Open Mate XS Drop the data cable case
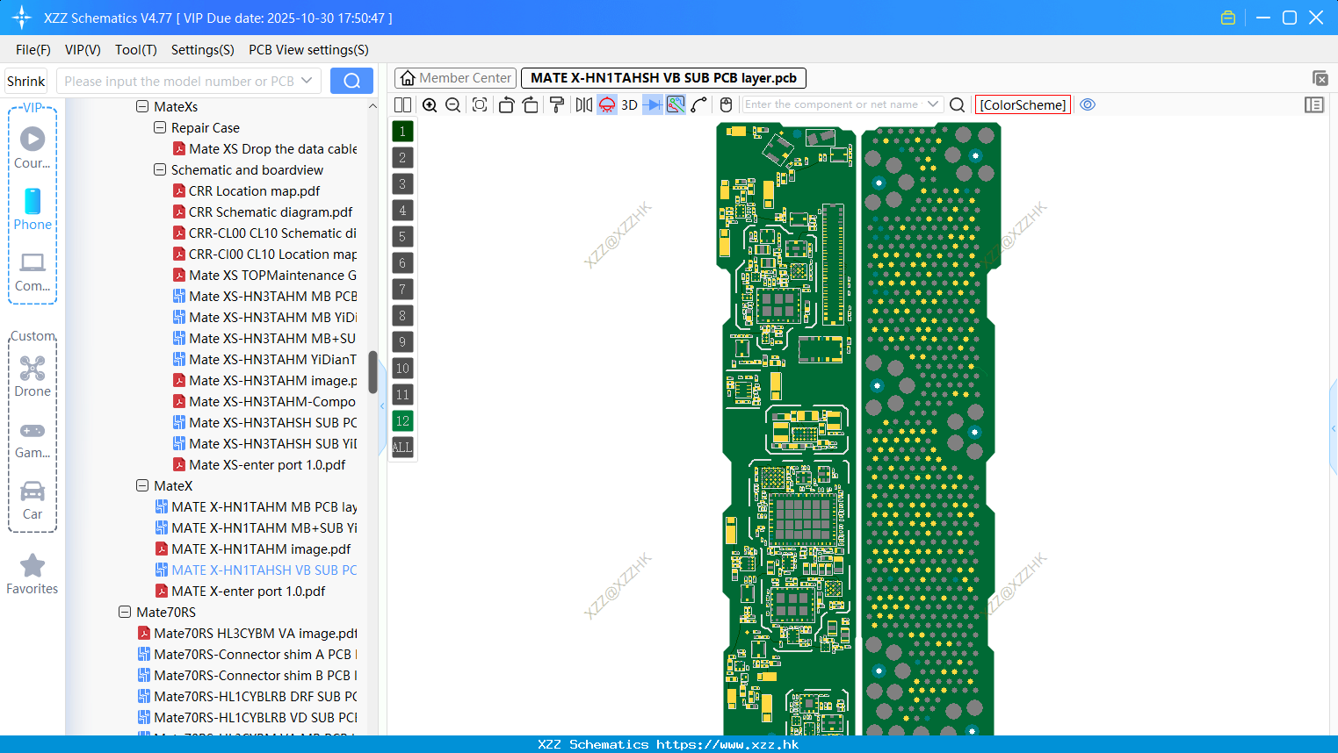1338x753 pixels. pyautogui.click(x=264, y=148)
